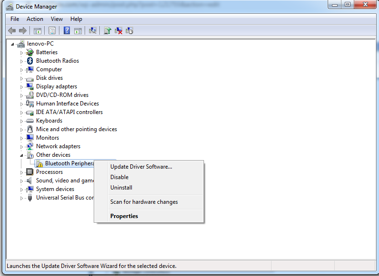Open the View menu
This screenshot has height=276, width=379.
[57, 19]
